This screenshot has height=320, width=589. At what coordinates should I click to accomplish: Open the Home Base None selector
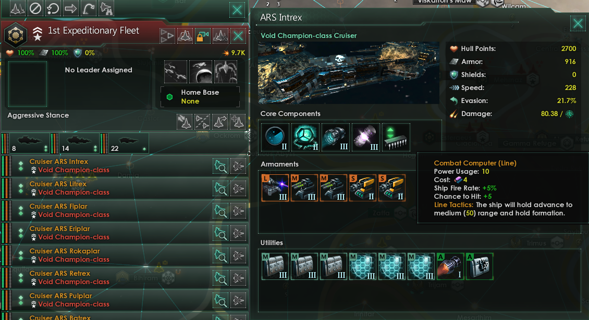click(200, 97)
